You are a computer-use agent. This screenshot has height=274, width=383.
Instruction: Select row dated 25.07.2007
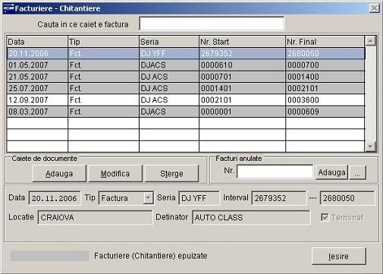click(186, 88)
